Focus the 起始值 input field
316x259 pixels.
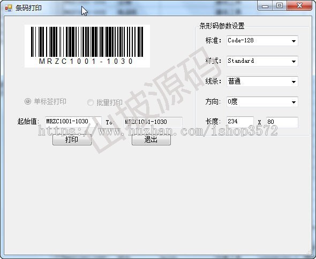click(73, 122)
